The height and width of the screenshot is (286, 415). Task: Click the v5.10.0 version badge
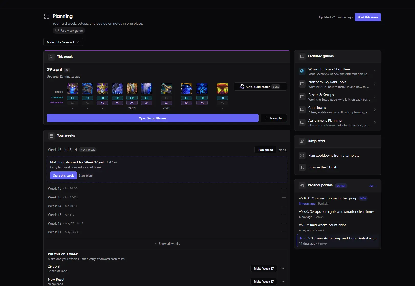tap(341, 186)
